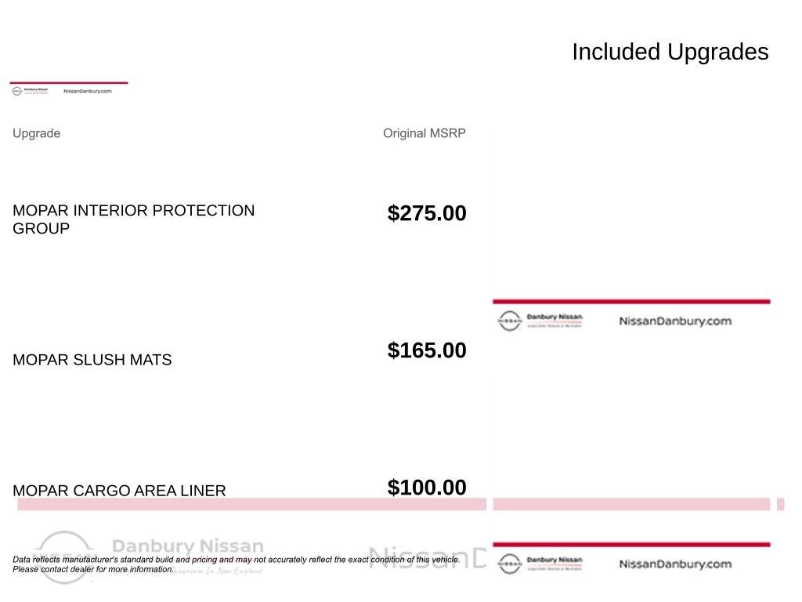The width and height of the screenshot is (802, 602).
Task: Click the $165.00 price
Action: [x=427, y=350]
